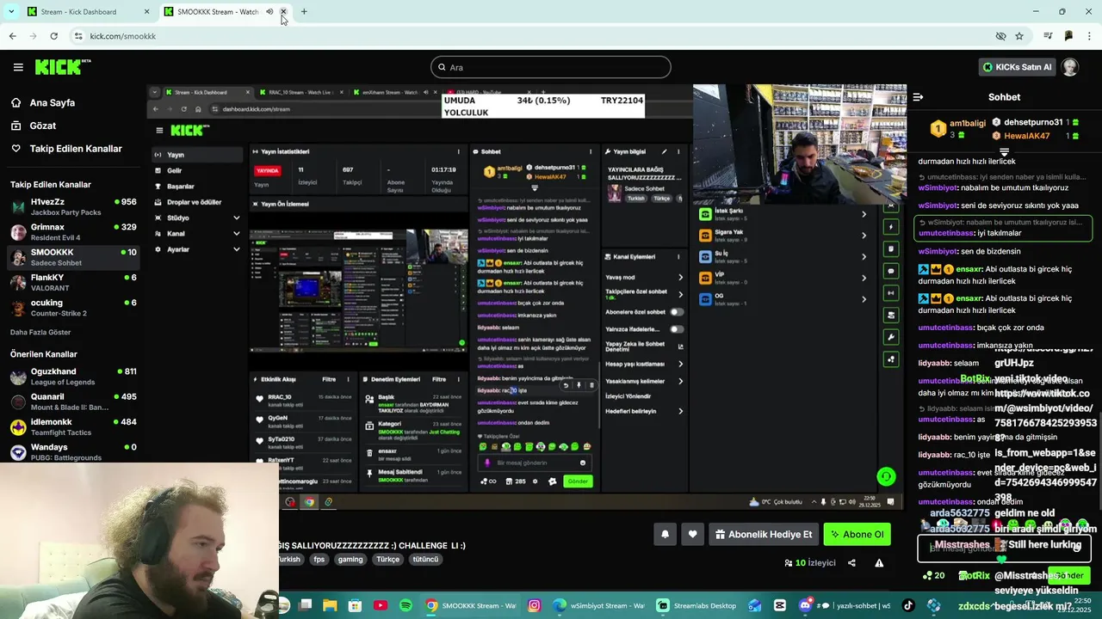Open the browser media control icon
This screenshot has width=1102, height=619.
click(1048, 36)
